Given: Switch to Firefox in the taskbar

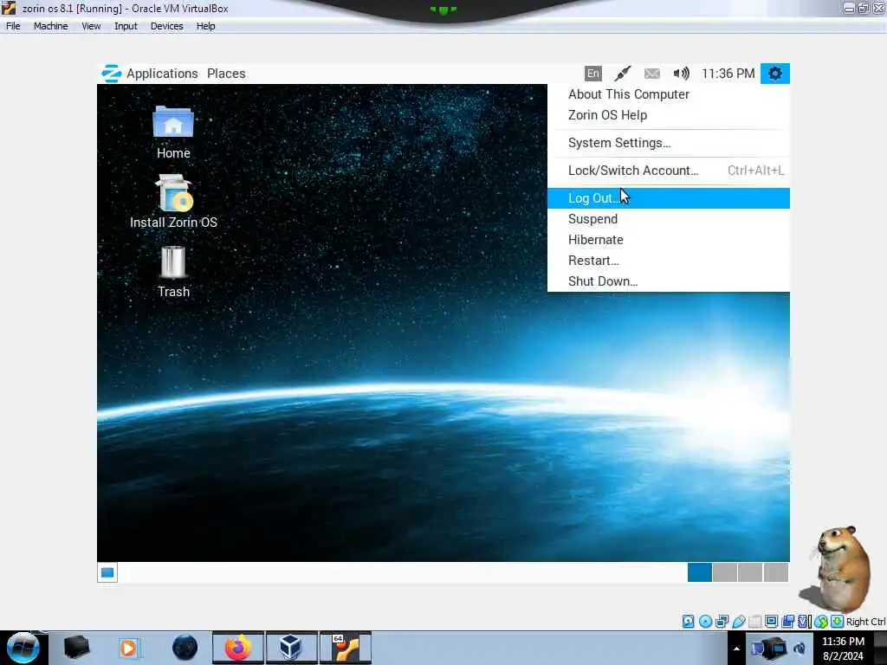Looking at the screenshot, I should tap(238, 648).
